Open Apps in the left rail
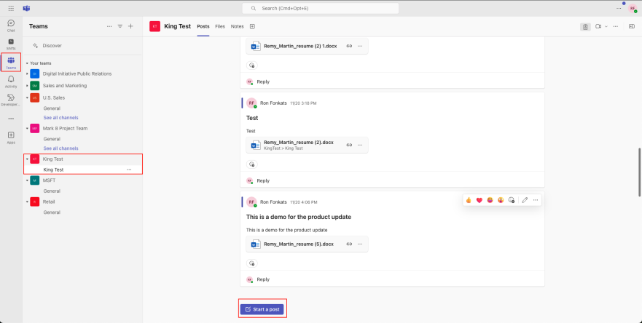642x323 pixels. point(11,137)
